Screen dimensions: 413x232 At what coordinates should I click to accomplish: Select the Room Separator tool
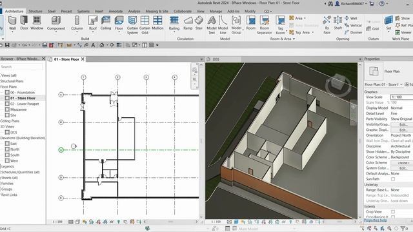264,25
